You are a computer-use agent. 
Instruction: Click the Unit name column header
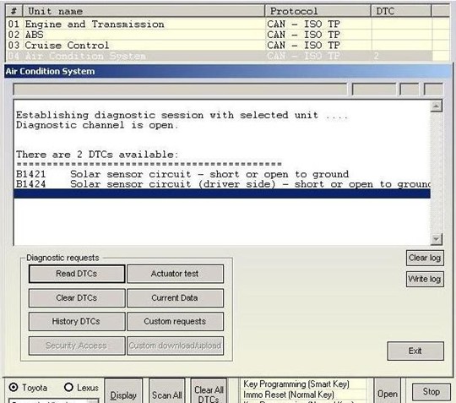(x=144, y=11)
